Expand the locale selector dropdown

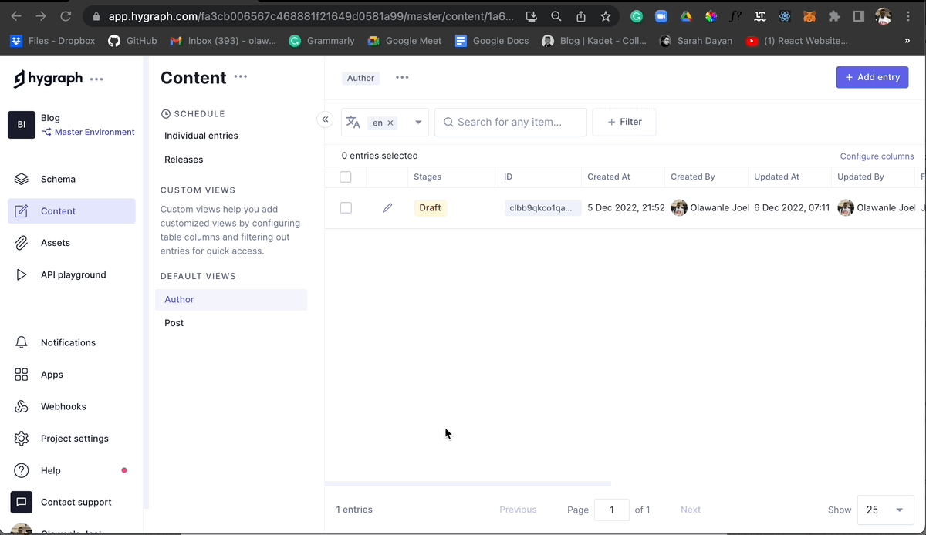(x=418, y=122)
